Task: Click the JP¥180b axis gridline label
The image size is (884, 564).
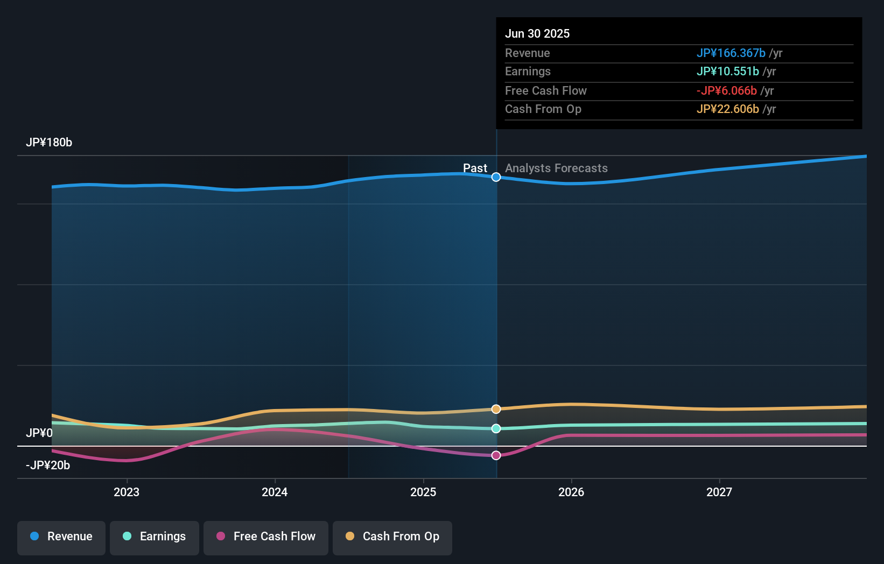Action: pos(49,143)
